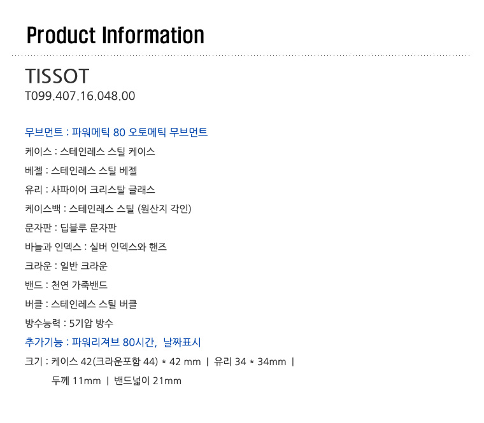Click the 케이스백 원산지 각인 line
The image size is (484, 423).
[x=108, y=209]
